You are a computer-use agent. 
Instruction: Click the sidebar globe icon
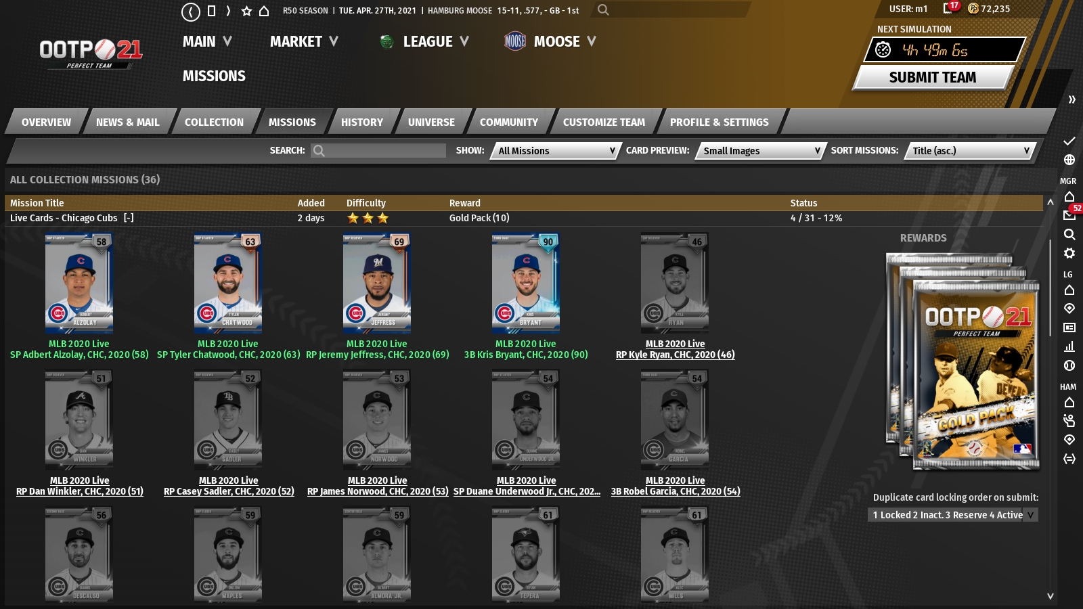click(1069, 160)
